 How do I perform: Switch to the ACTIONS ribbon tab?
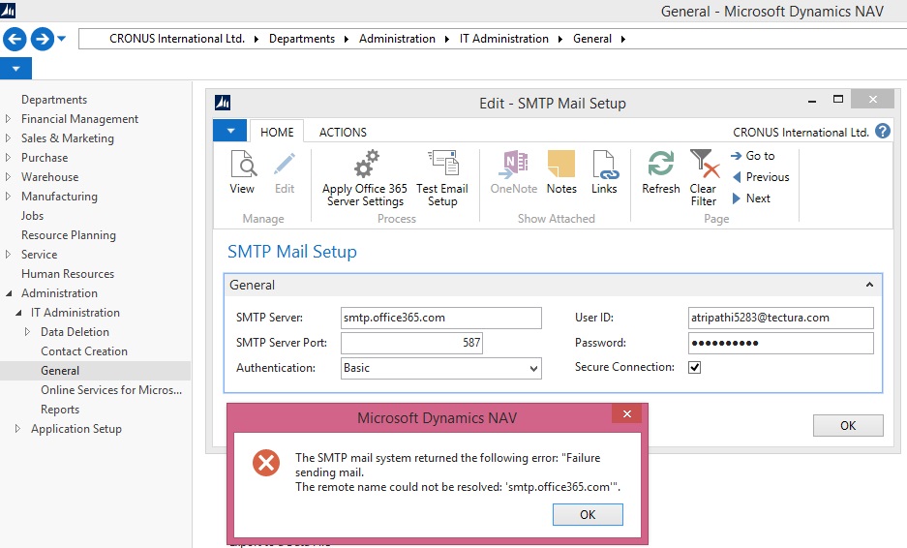click(343, 132)
